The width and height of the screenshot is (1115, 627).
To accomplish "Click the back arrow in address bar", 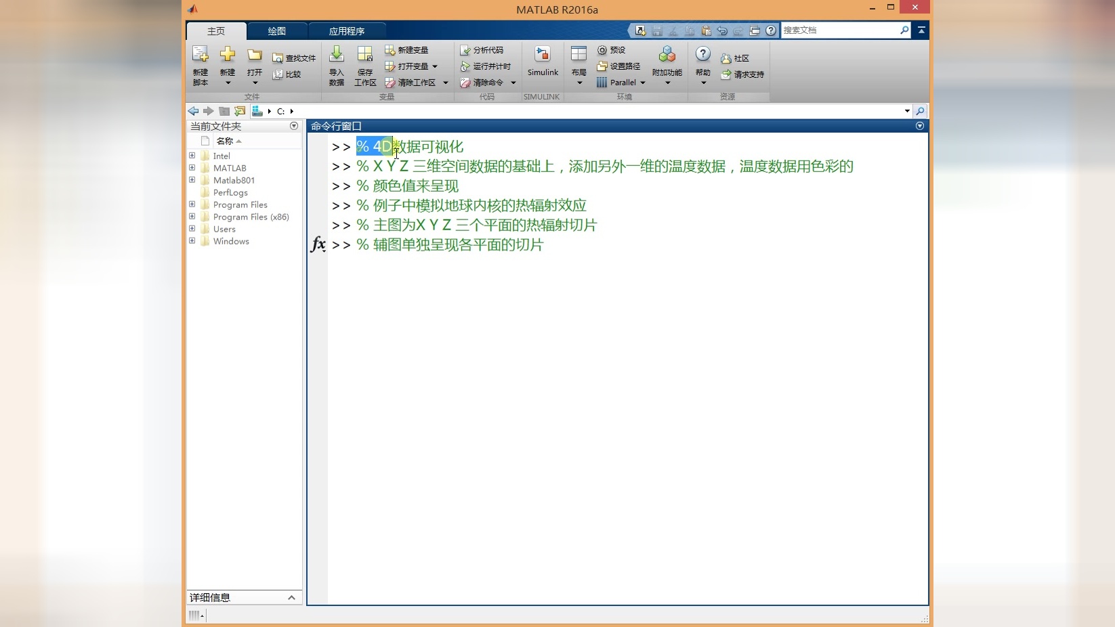I will [194, 111].
